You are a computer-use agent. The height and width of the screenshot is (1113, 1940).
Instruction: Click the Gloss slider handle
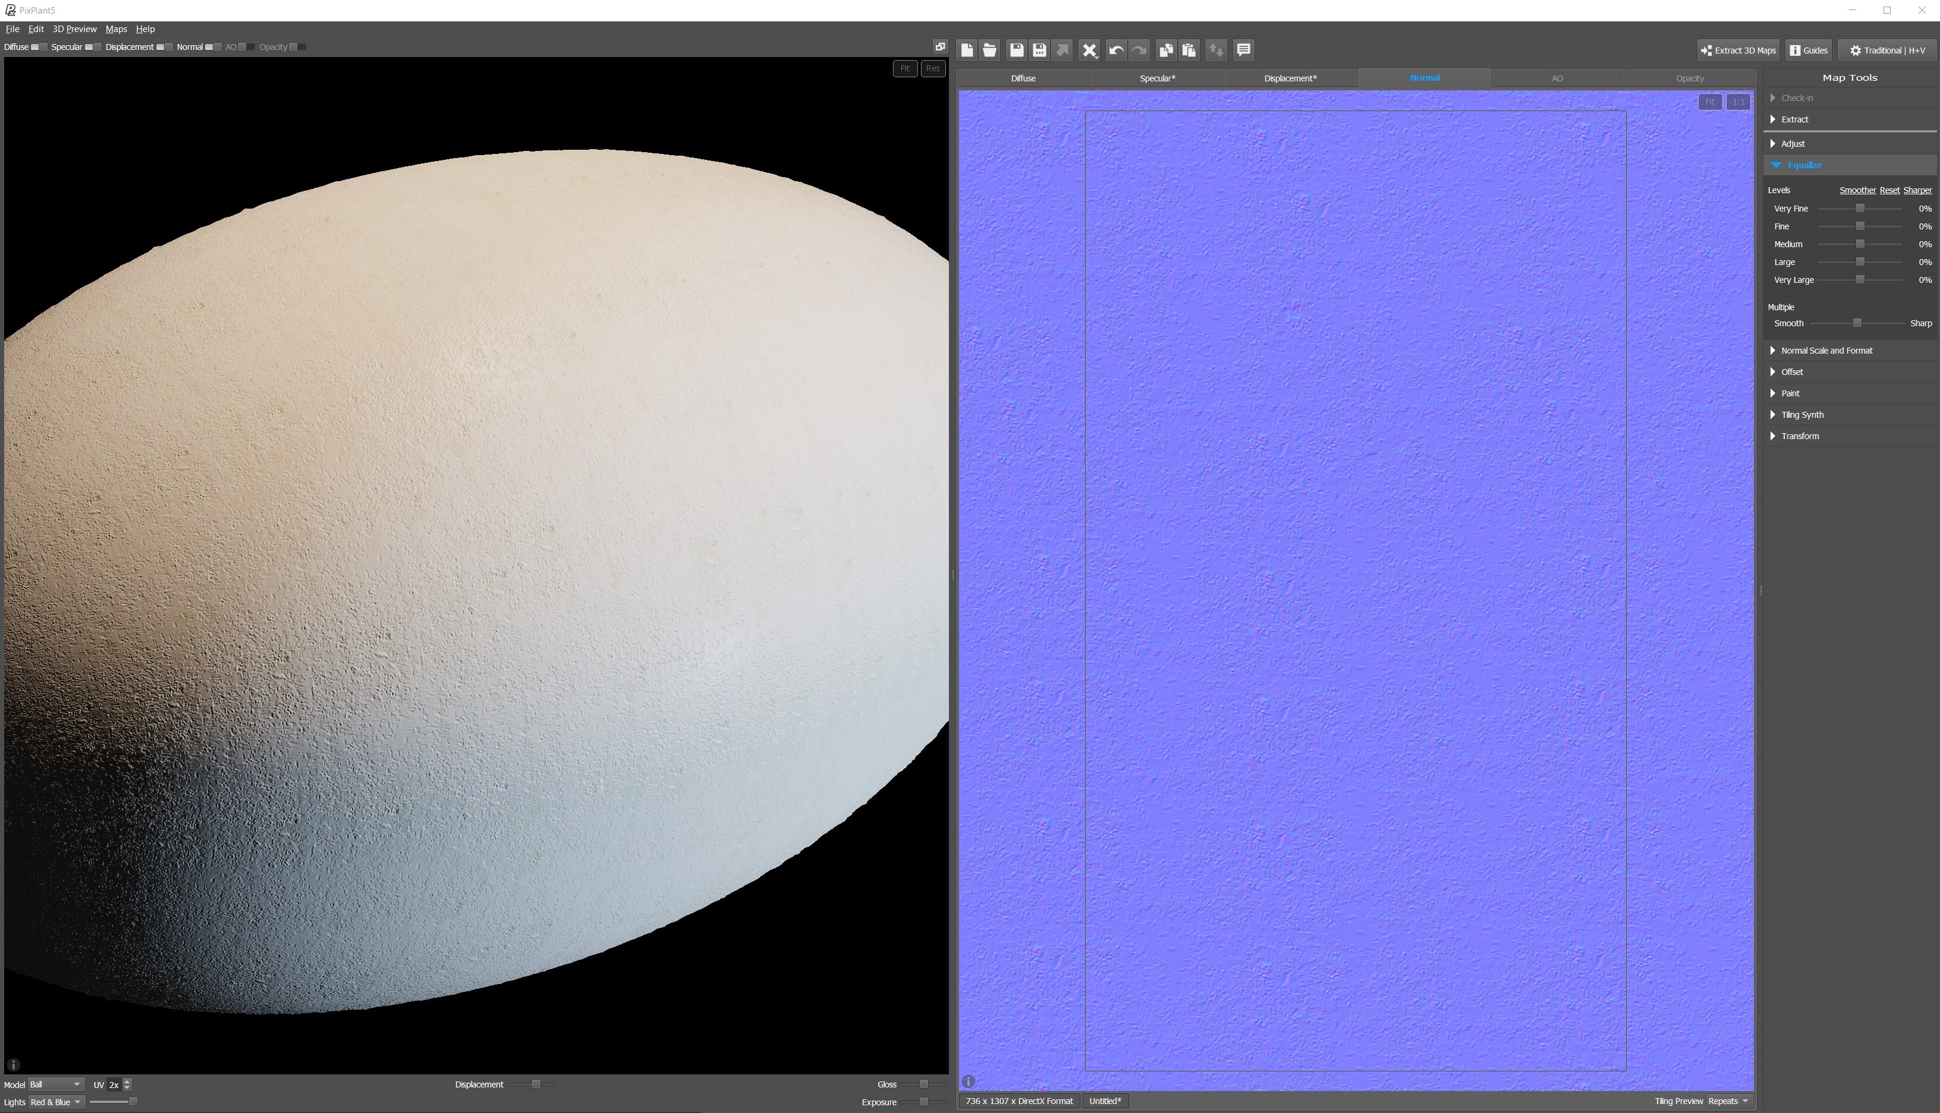pos(924,1084)
